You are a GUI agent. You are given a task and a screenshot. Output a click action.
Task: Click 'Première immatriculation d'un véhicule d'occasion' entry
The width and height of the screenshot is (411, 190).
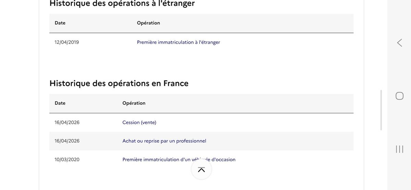click(x=179, y=159)
